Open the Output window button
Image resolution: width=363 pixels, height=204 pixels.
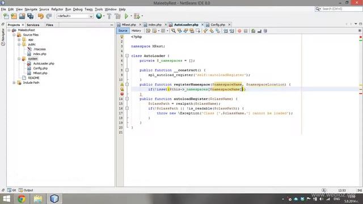(x=26, y=190)
